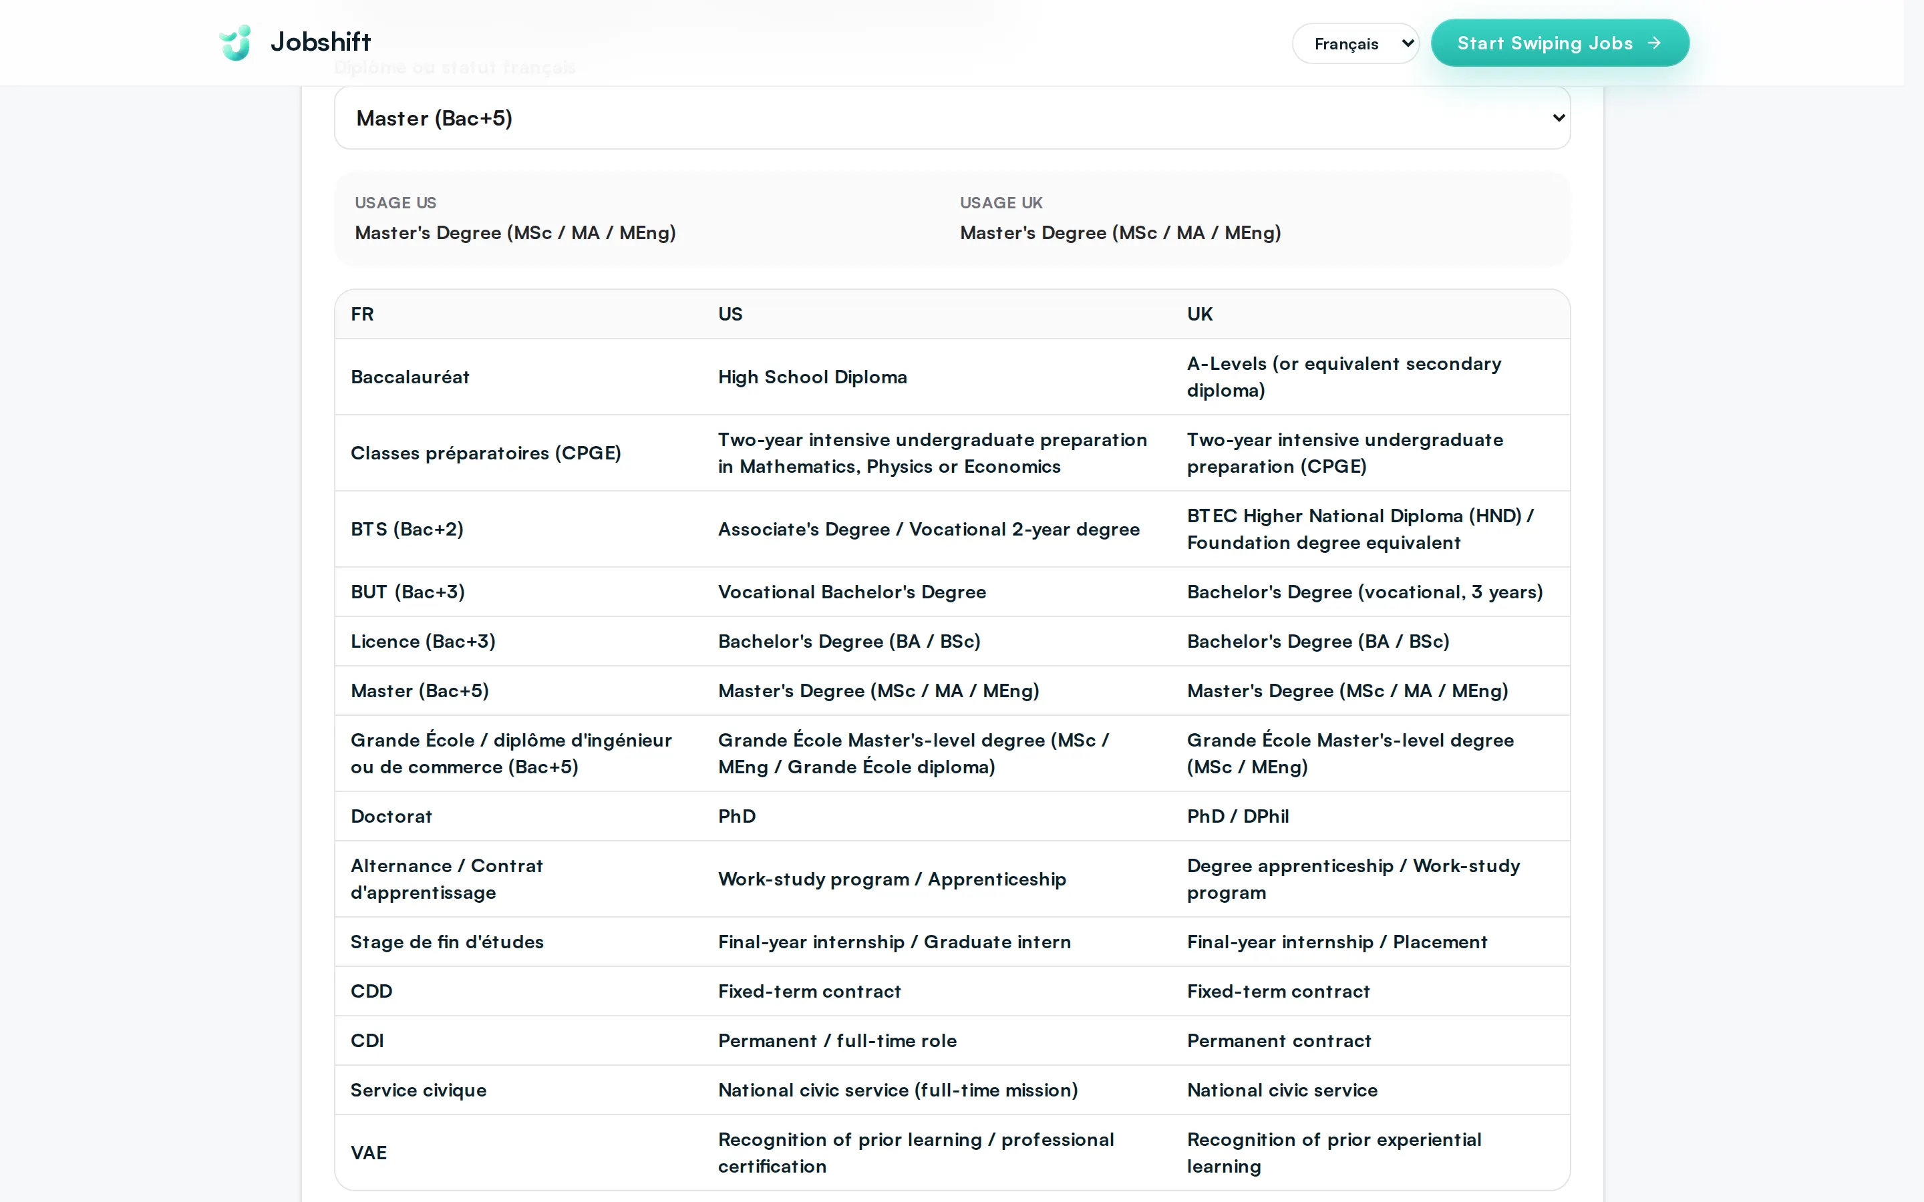1924x1202 pixels.
Task: Click the High School Diploma cell
Action: pyautogui.click(x=812, y=377)
